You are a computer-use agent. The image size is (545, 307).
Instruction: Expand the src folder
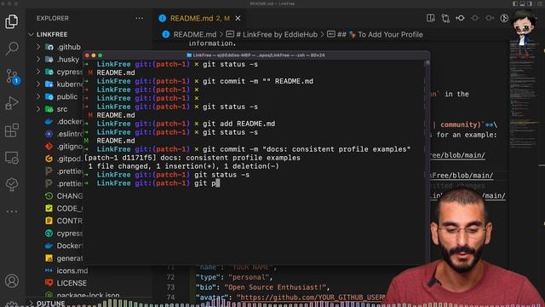62,109
